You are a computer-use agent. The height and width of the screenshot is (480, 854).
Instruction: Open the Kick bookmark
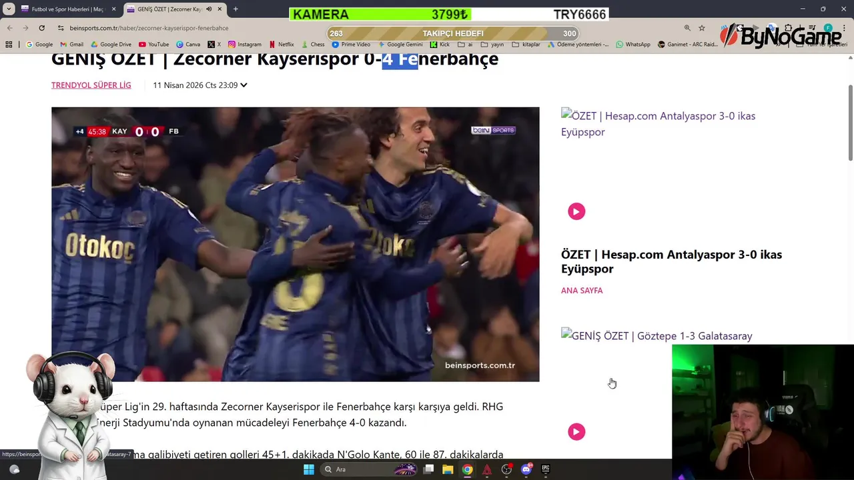(440, 45)
